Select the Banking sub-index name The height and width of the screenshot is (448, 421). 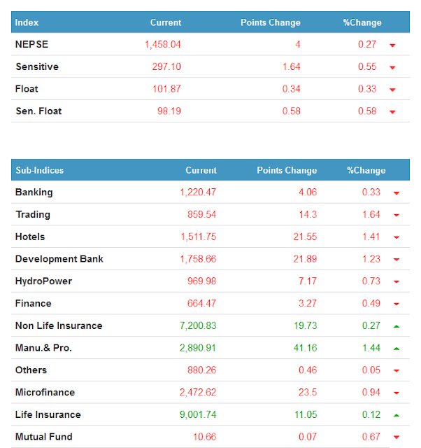(x=34, y=192)
